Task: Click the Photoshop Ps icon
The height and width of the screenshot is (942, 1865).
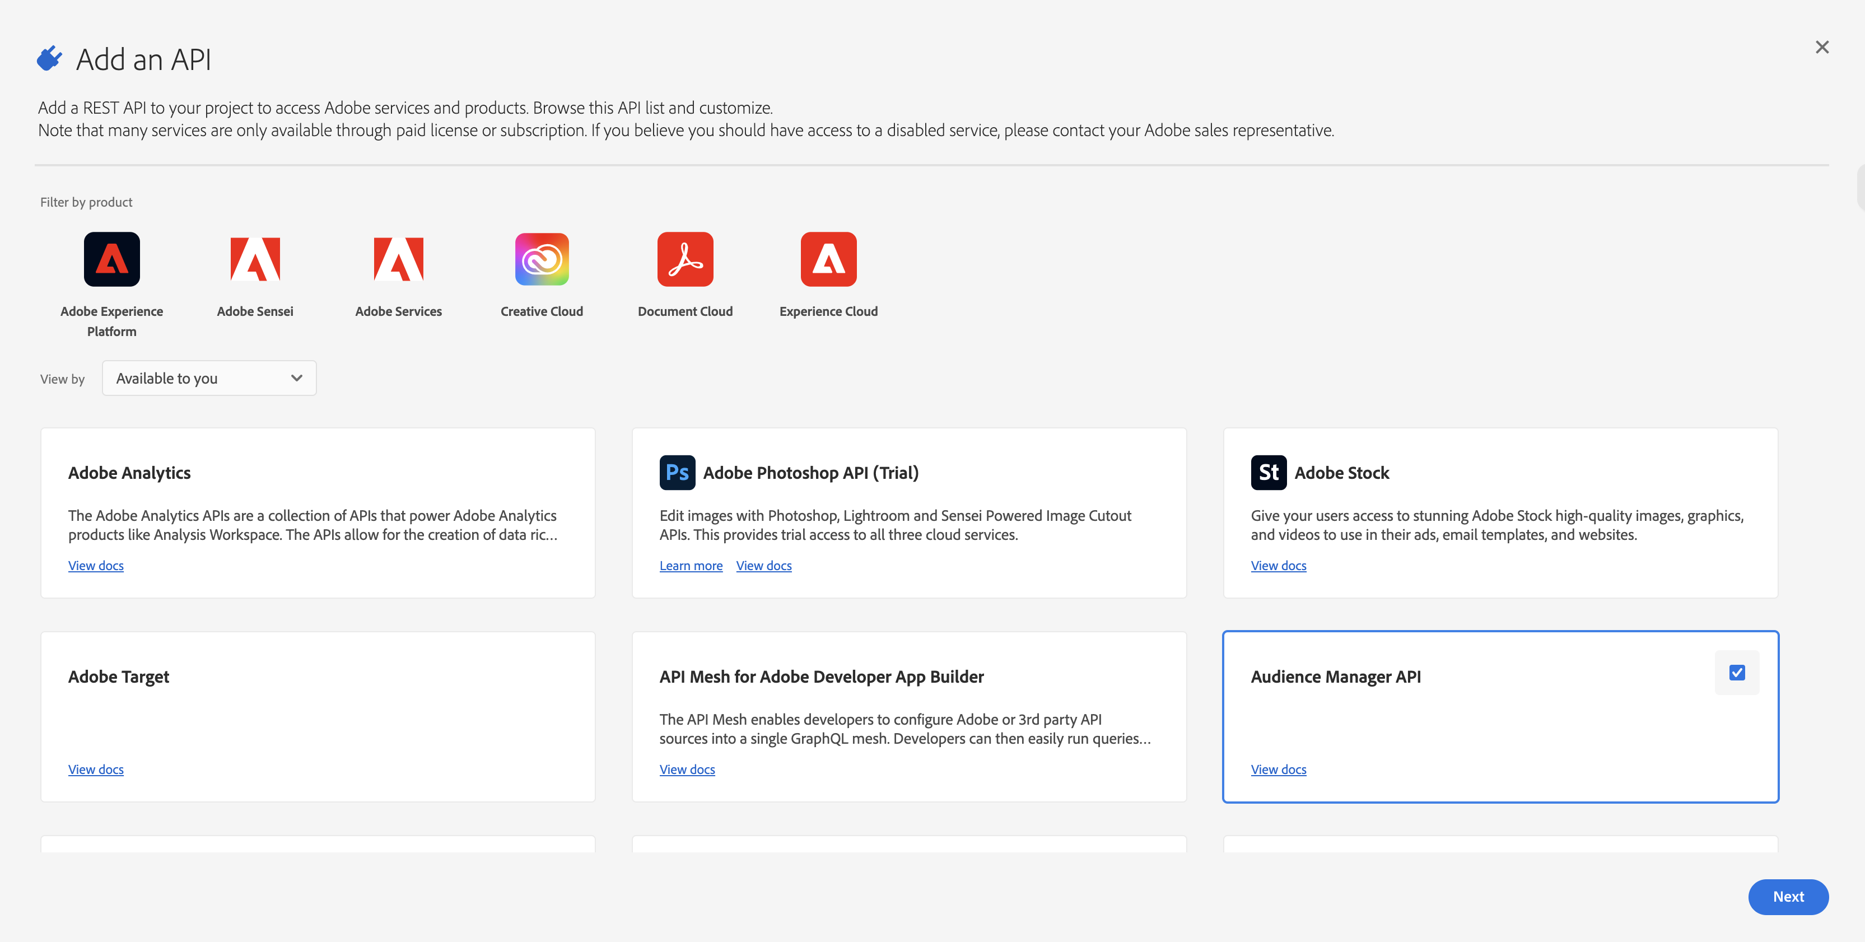Action: tap(677, 473)
